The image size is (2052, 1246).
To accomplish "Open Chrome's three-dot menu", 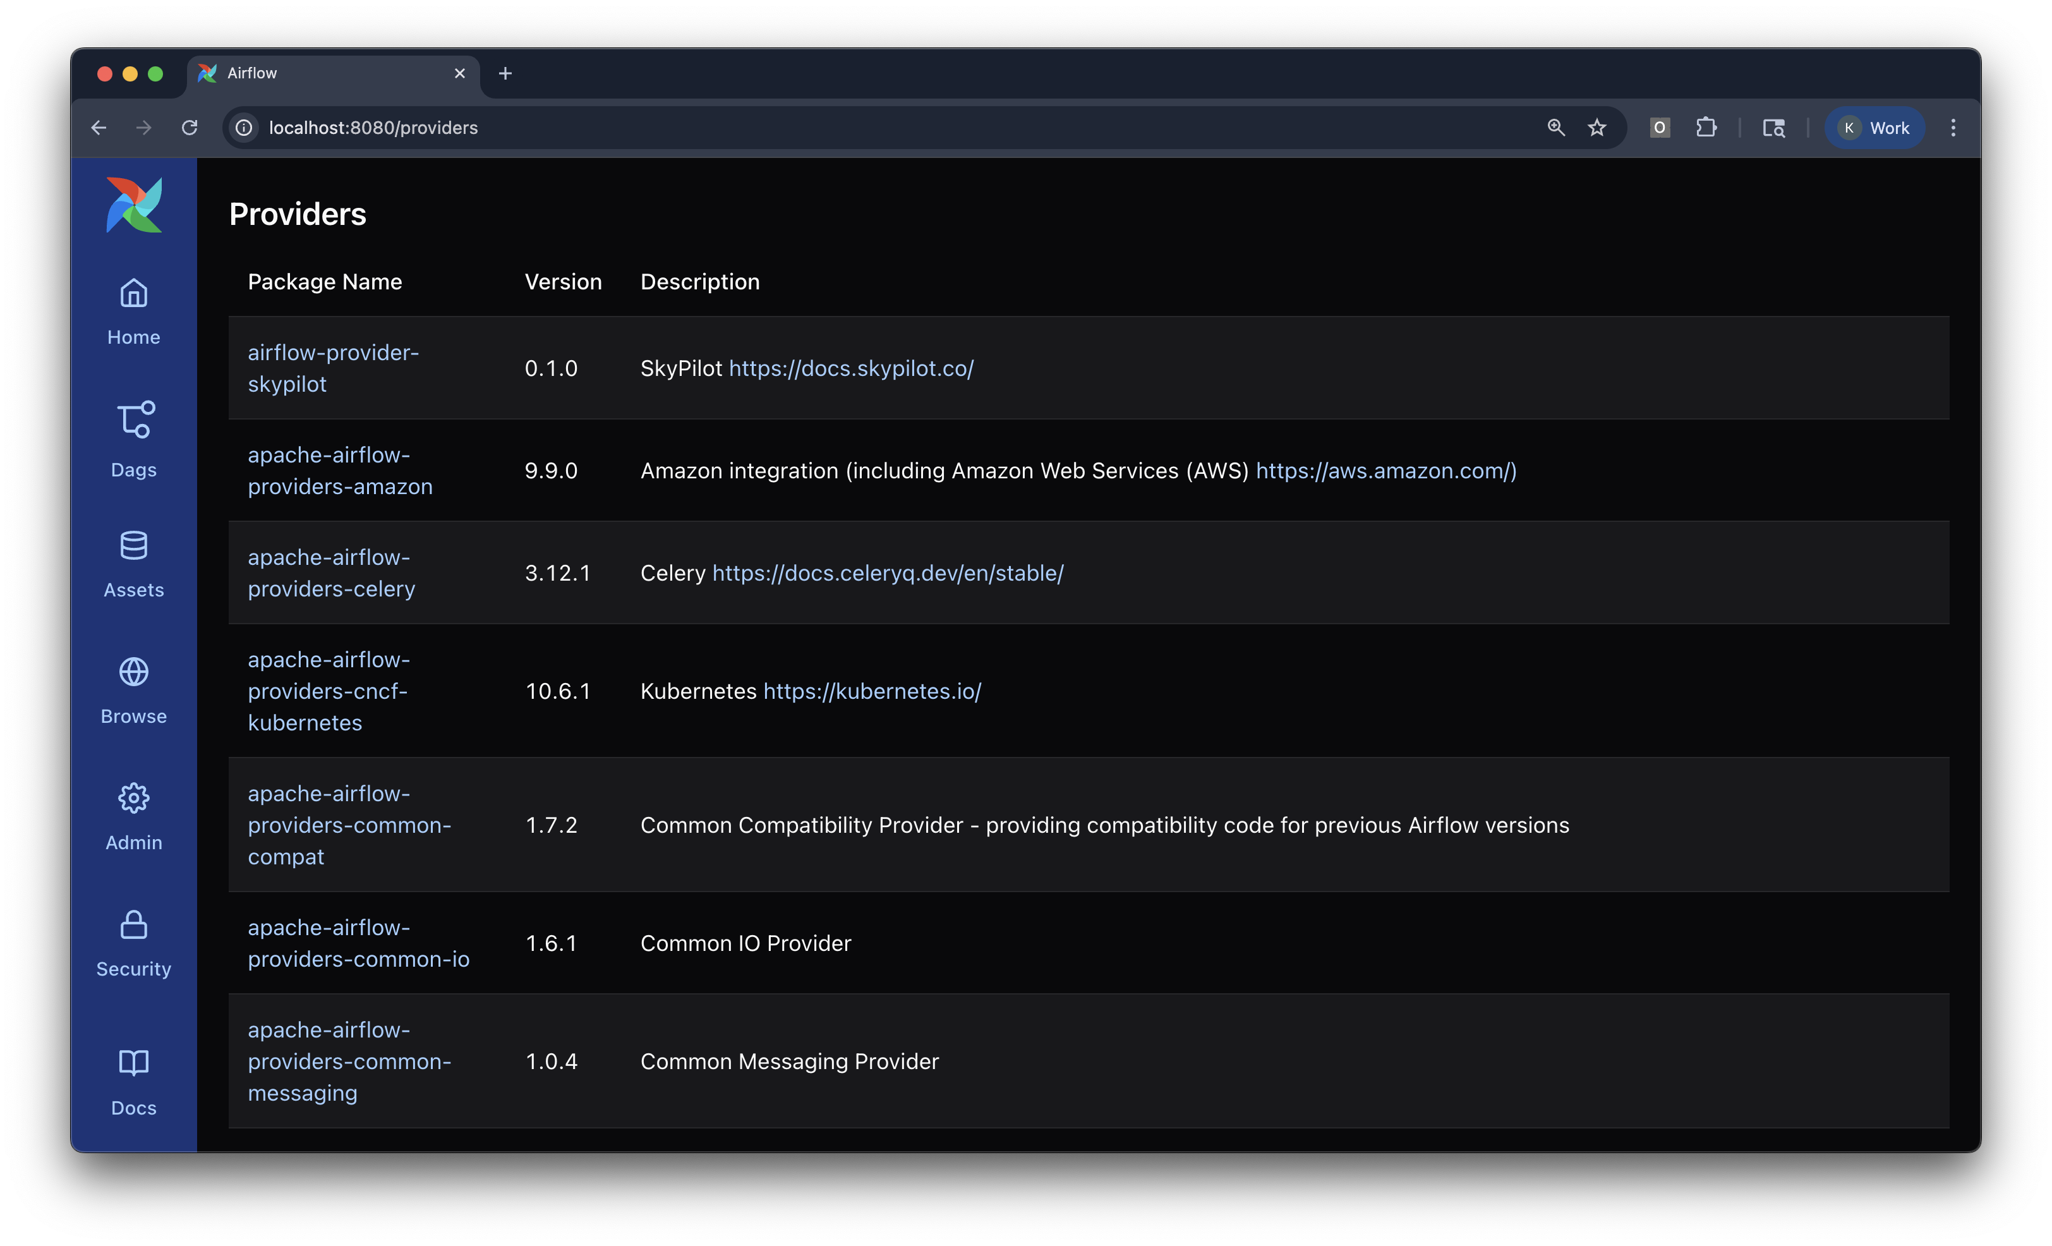I will 1953,128.
